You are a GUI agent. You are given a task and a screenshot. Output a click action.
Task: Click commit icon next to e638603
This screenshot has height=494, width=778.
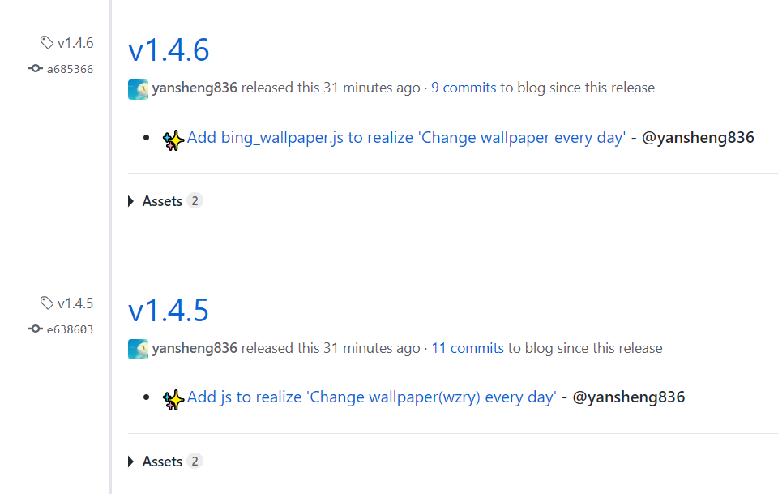coord(35,329)
